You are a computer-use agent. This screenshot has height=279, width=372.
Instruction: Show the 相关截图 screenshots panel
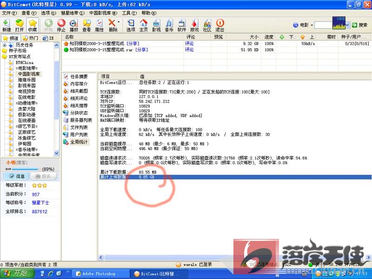click(76, 91)
